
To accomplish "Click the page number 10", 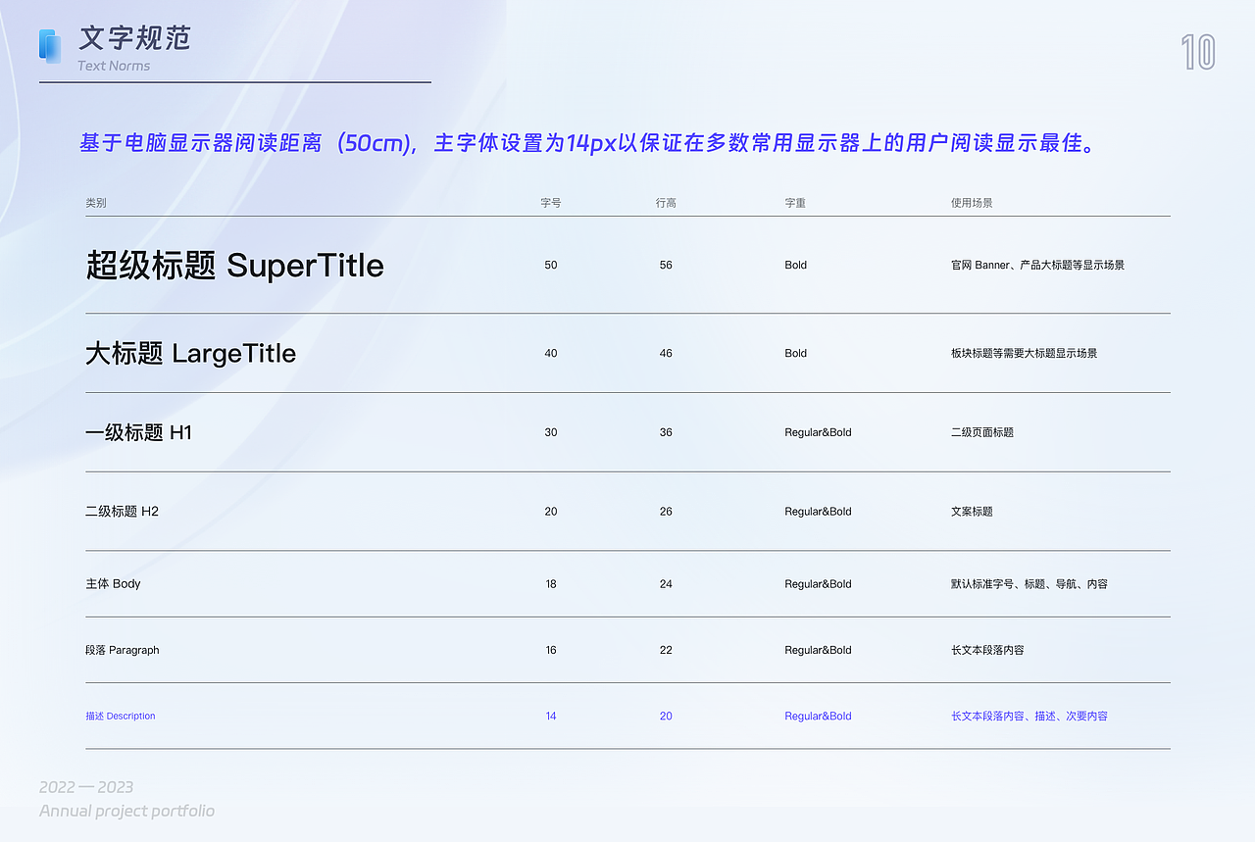I will [x=1198, y=52].
